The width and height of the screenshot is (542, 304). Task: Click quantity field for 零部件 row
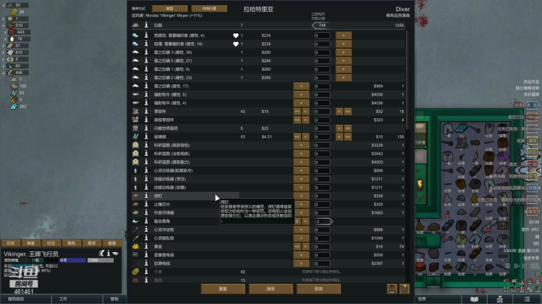click(x=322, y=111)
